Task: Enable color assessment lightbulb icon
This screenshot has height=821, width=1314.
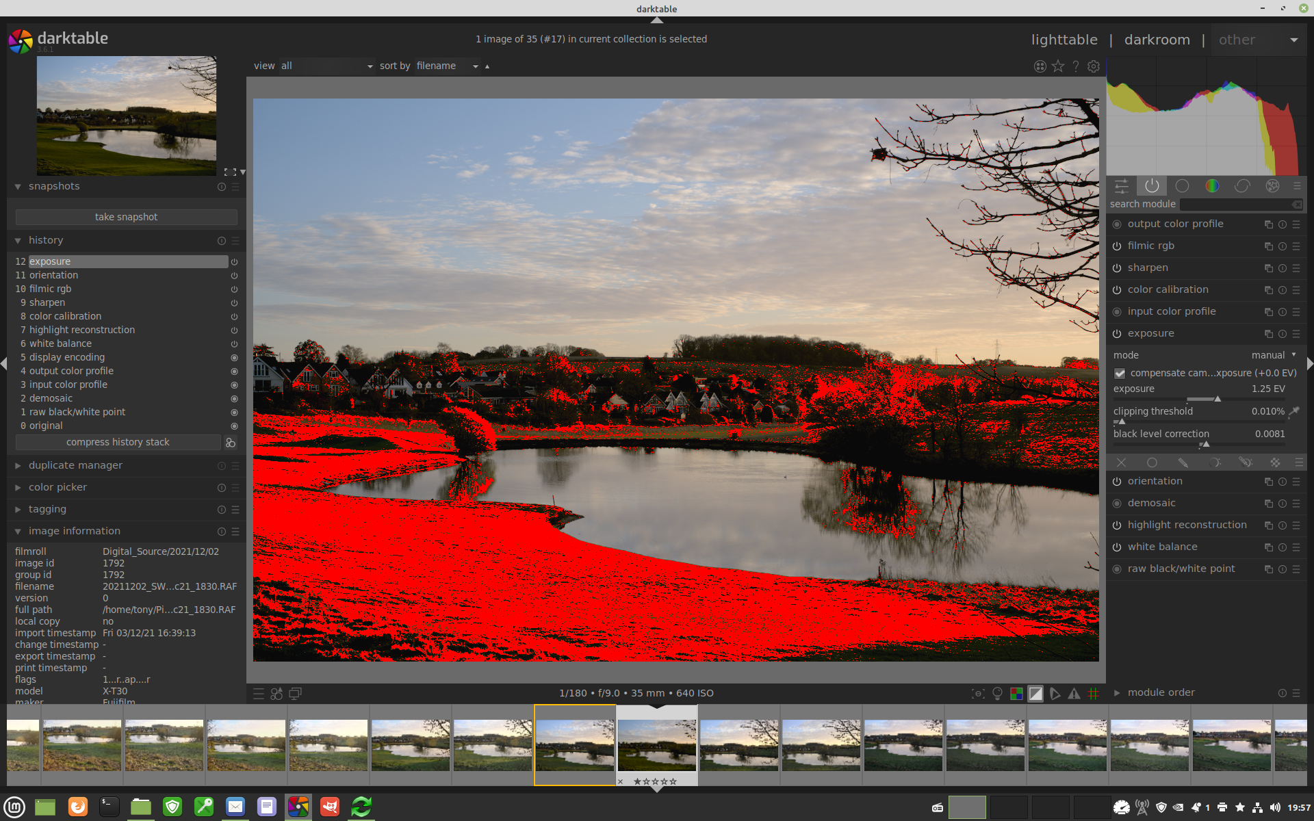Action: pos(997,694)
